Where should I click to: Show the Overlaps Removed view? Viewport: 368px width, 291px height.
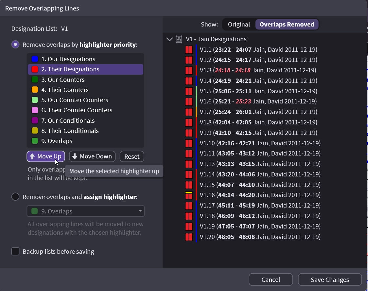287,24
